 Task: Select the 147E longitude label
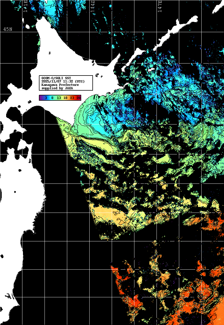point(160,7)
